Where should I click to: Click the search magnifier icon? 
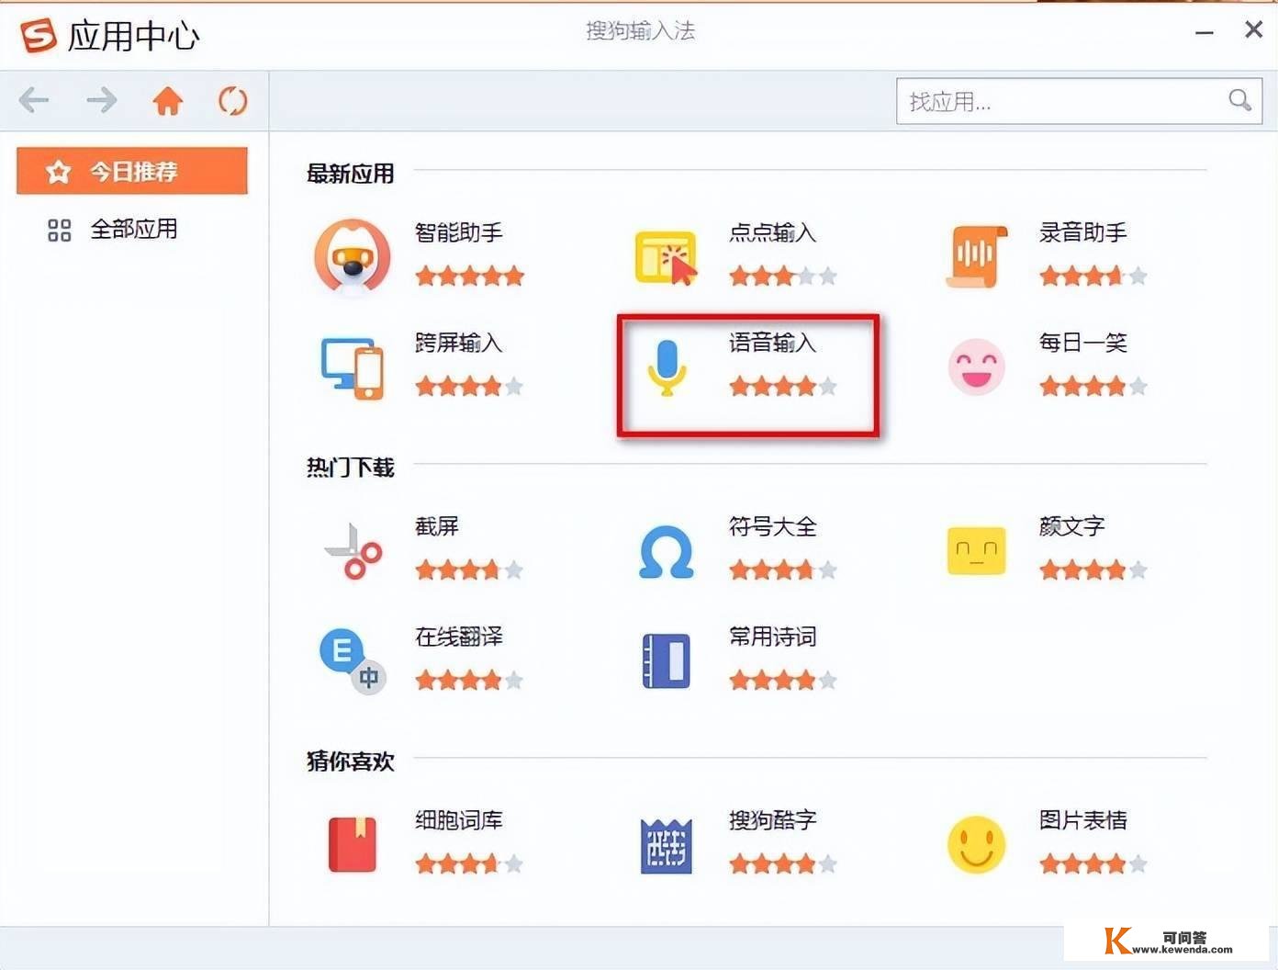[x=1239, y=100]
